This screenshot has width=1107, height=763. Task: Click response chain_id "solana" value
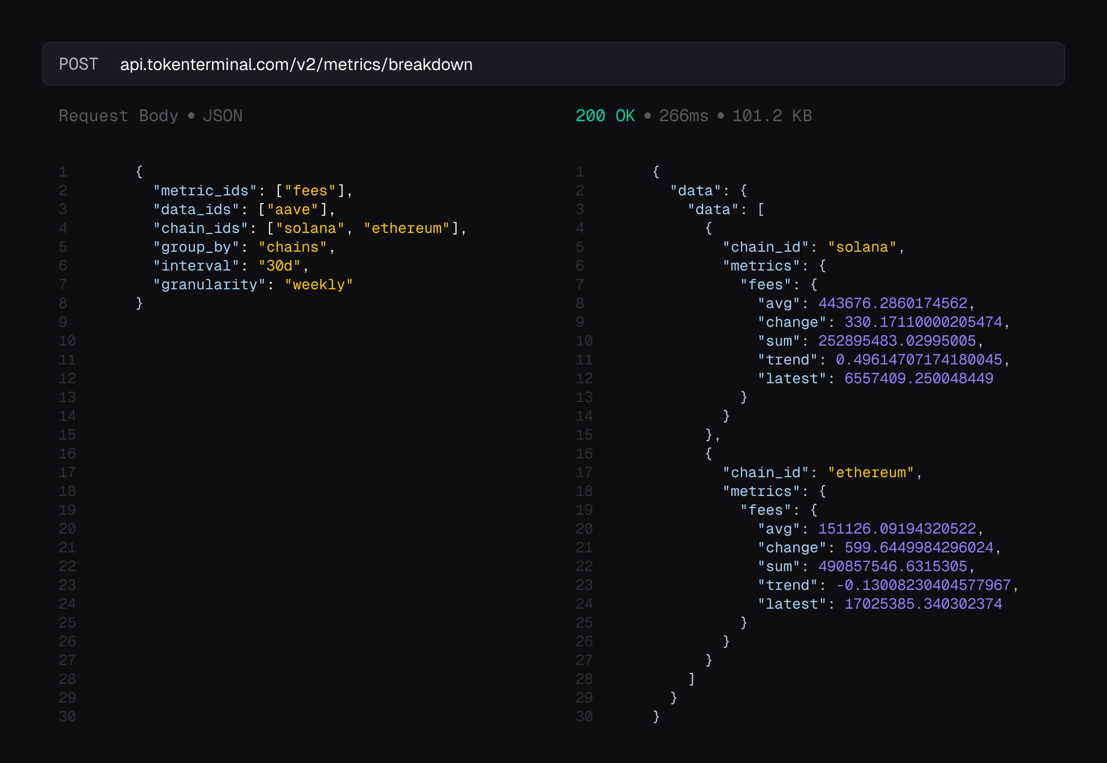pyautogui.click(x=862, y=247)
